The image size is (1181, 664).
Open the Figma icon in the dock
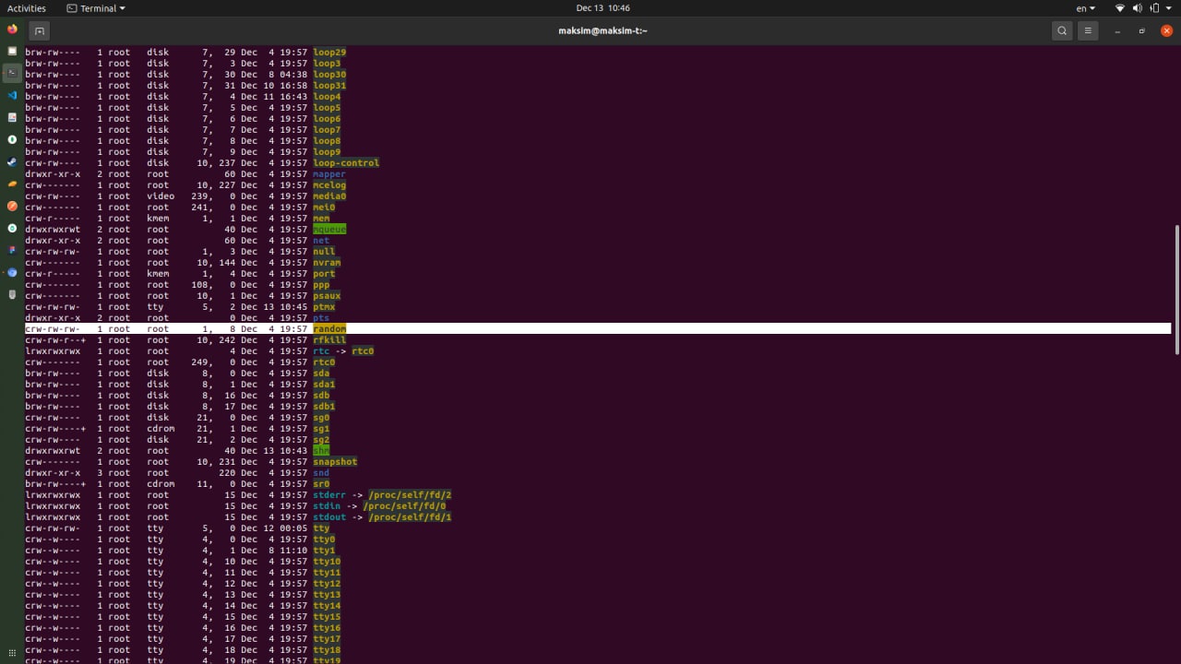coord(12,251)
